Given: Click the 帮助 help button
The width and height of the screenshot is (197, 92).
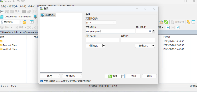Looking at the screenshot, I should tap(149, 76).
